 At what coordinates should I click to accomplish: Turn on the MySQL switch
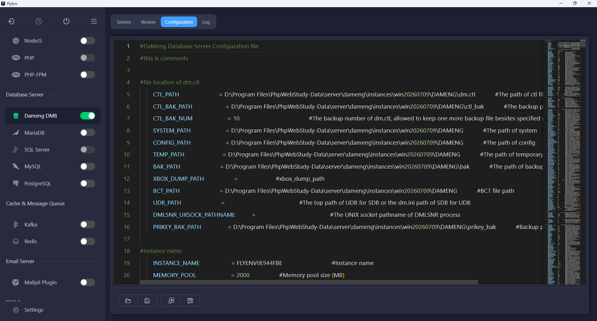pos(87,166)
